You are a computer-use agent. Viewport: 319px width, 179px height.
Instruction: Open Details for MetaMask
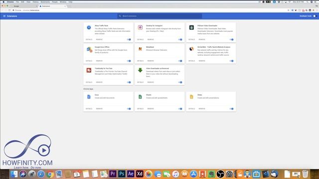coord(140,61)
